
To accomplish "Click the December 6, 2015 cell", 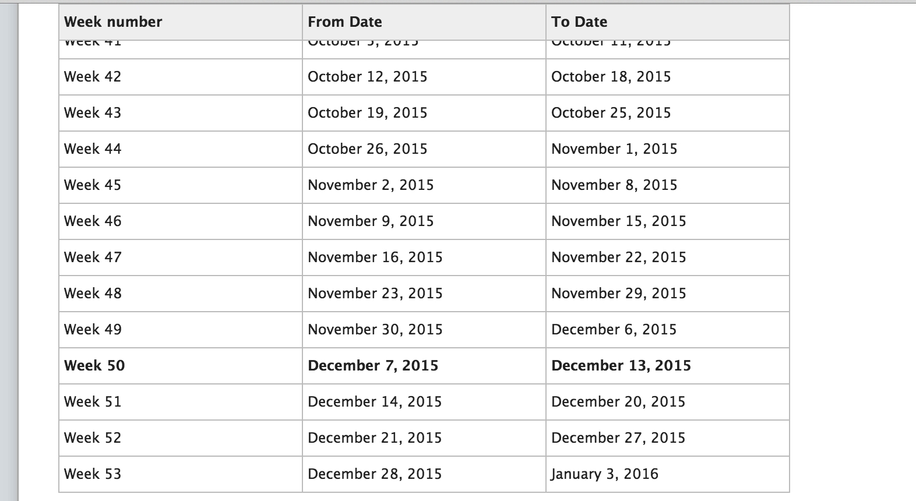I will (668, 330).
